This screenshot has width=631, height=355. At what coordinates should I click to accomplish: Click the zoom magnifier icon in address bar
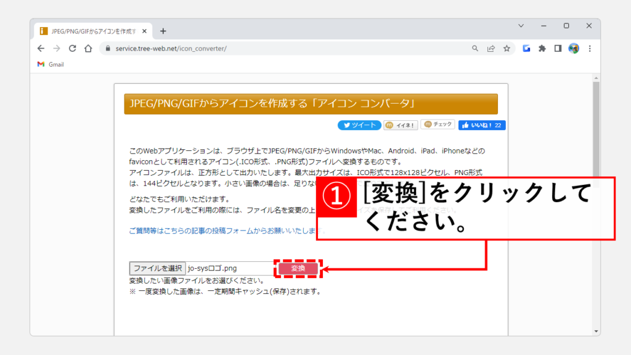[x=475, y=48]
